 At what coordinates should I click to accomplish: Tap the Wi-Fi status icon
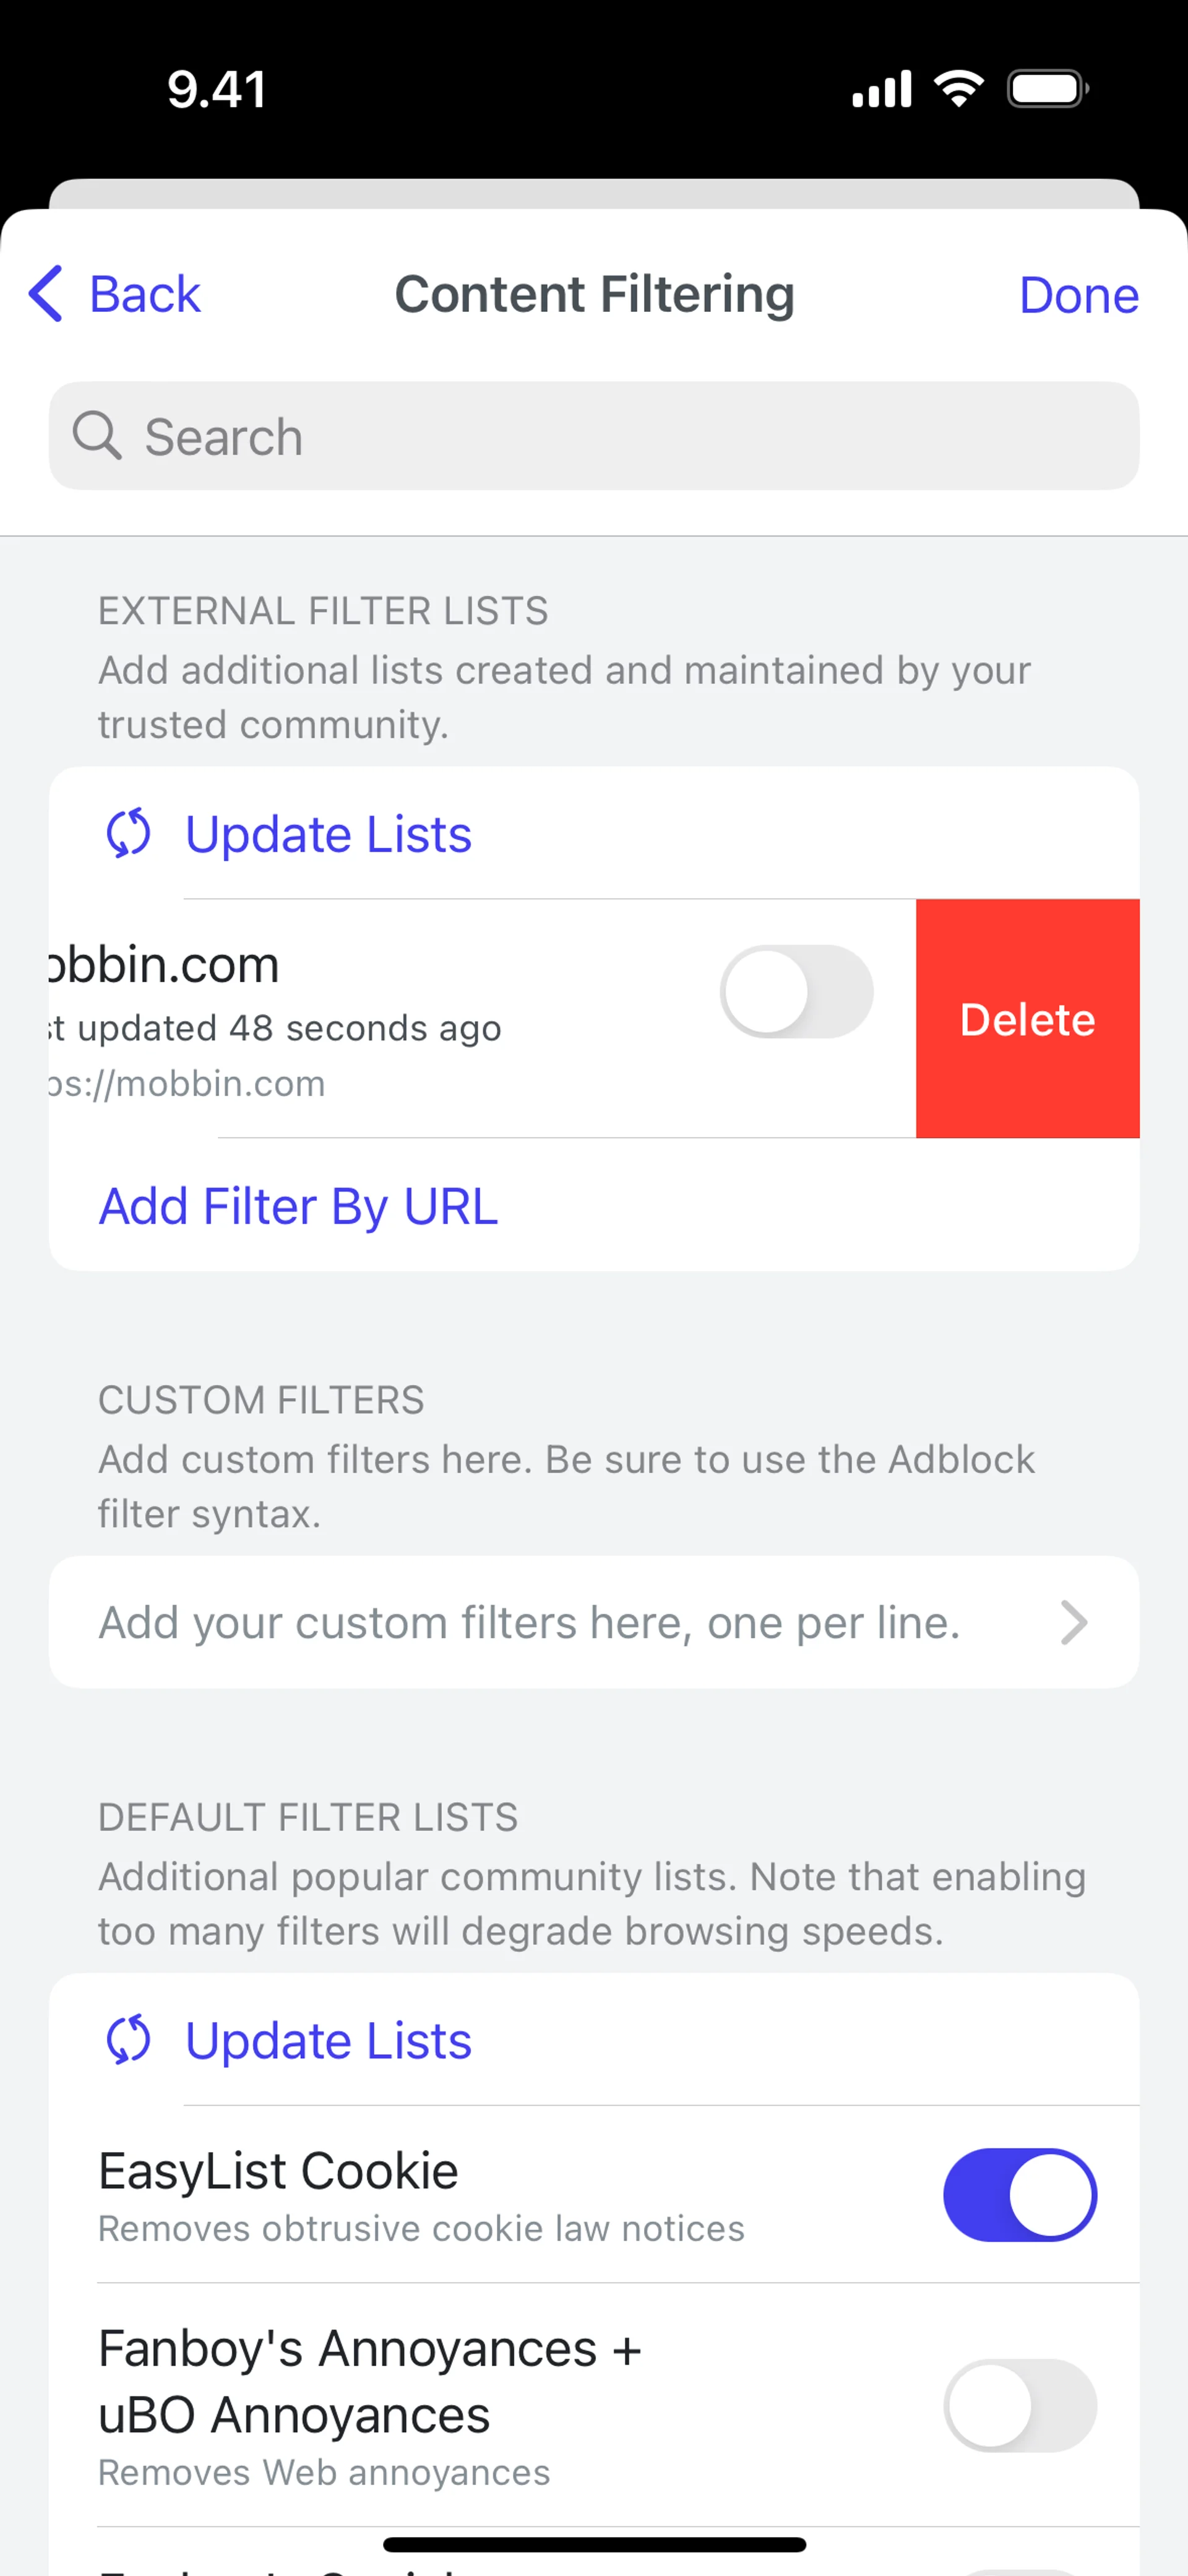click(958, 89)
